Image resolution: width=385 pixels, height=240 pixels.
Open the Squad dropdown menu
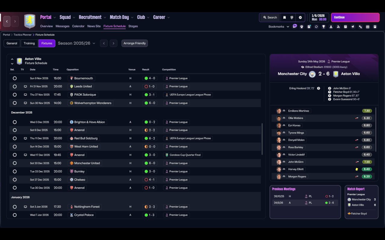point(67,17)
